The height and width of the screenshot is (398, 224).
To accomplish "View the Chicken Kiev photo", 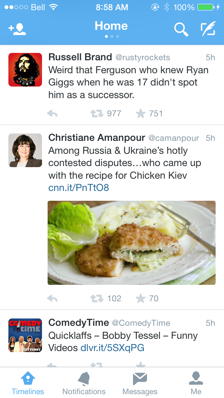I will (x=132, y=242).
